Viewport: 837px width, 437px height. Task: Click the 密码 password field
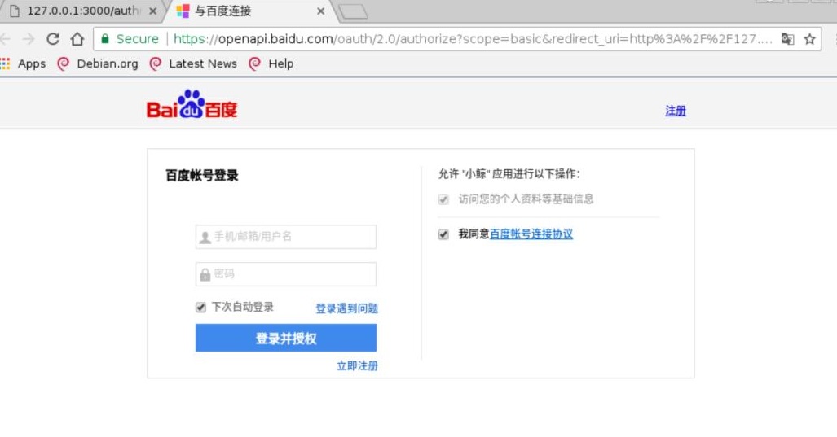point(285,274)
